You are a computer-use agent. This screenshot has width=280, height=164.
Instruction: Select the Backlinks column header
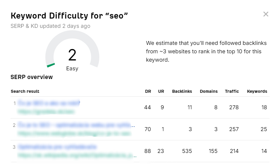[x=182, y=91]
